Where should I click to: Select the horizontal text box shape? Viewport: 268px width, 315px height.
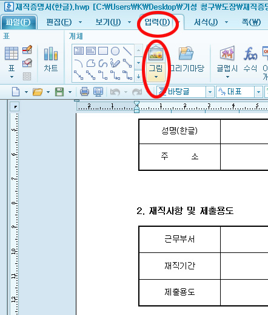pyautogui.click(x=79, y=51)
